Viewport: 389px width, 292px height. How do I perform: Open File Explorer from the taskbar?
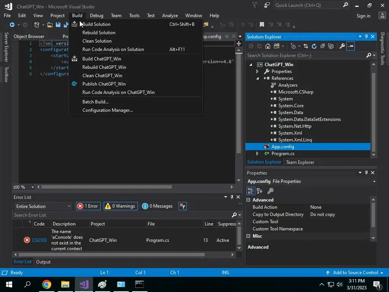[x=65, y=284]
